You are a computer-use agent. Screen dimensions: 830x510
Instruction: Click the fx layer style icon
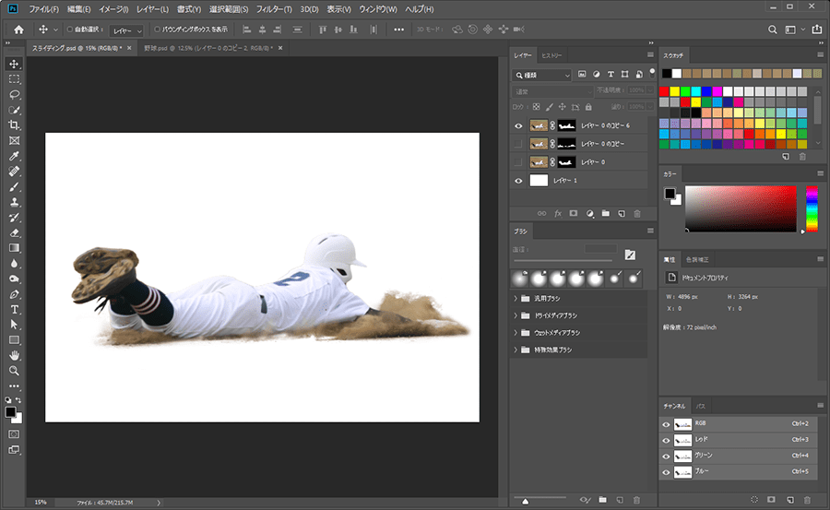(x=558, y=213)
